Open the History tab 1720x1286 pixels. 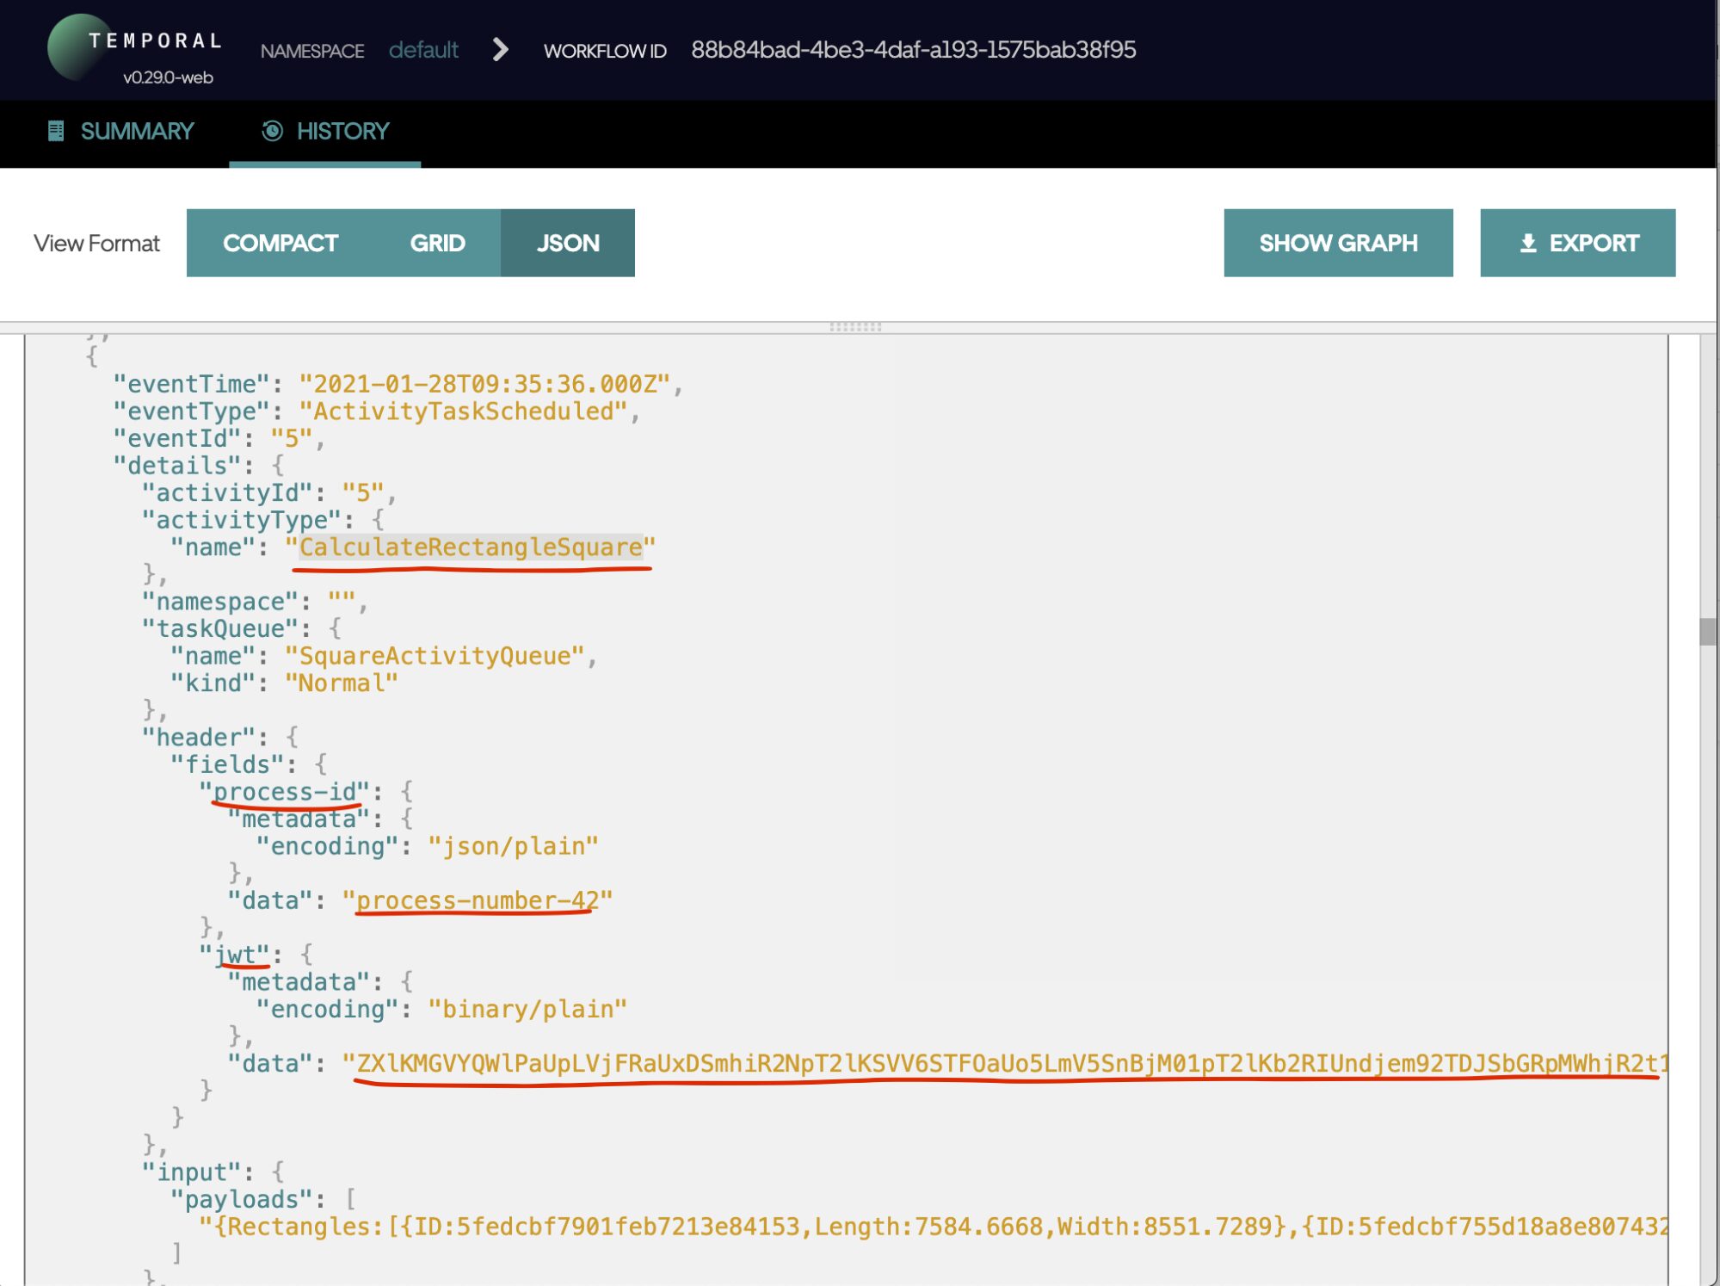tap(342, 131)
